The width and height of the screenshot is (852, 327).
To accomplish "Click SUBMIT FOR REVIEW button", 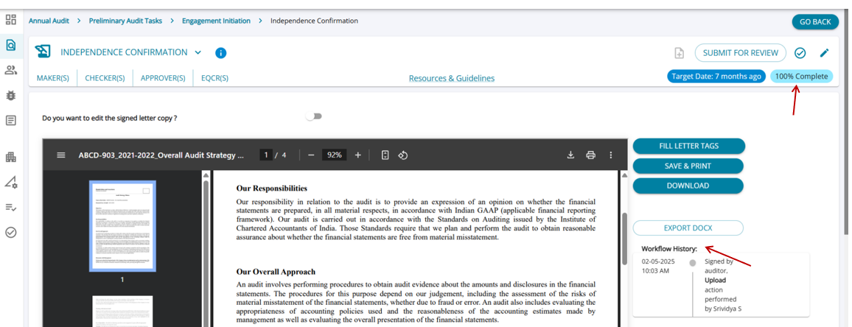I will [x=741, y=53].
